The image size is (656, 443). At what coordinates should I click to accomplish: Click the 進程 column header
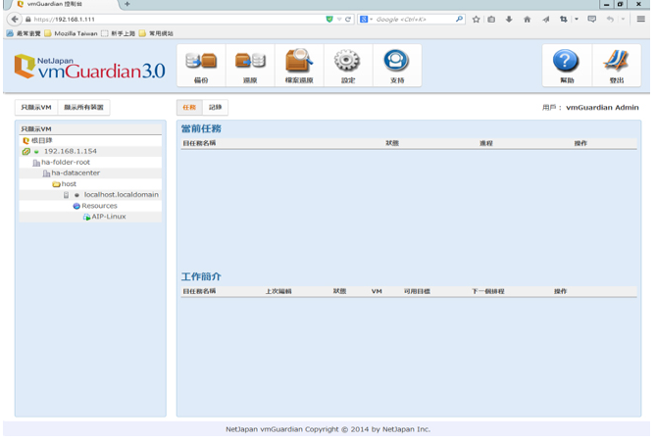click(x=486, y=143)
